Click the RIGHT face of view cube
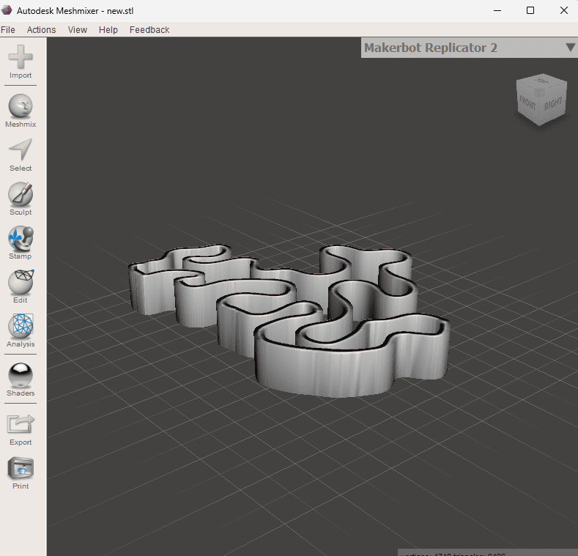578x556 pixels. point(553,105)
